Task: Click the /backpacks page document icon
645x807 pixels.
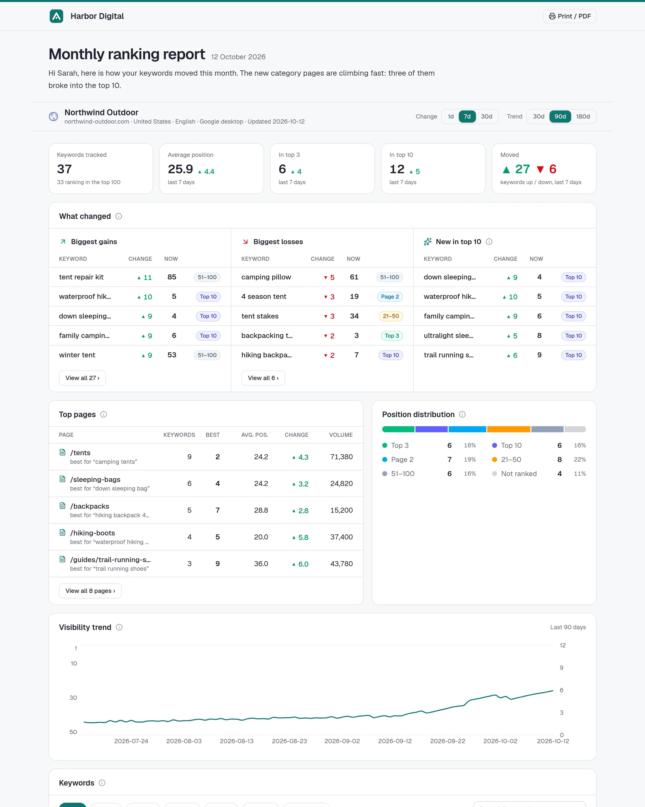Action: (62, 506)
